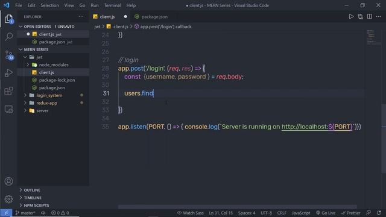Change end of line sequence CRLF

point(282,213)
